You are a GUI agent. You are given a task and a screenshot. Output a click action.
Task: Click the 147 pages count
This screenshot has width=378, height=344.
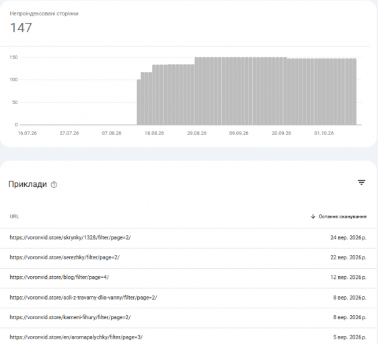[21, 28]
